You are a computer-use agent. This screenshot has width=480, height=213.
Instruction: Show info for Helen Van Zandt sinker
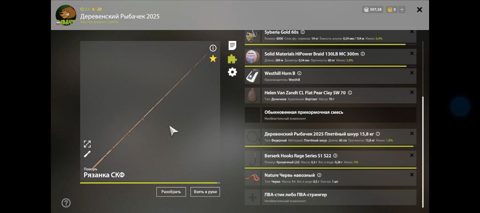pos(350,92)
